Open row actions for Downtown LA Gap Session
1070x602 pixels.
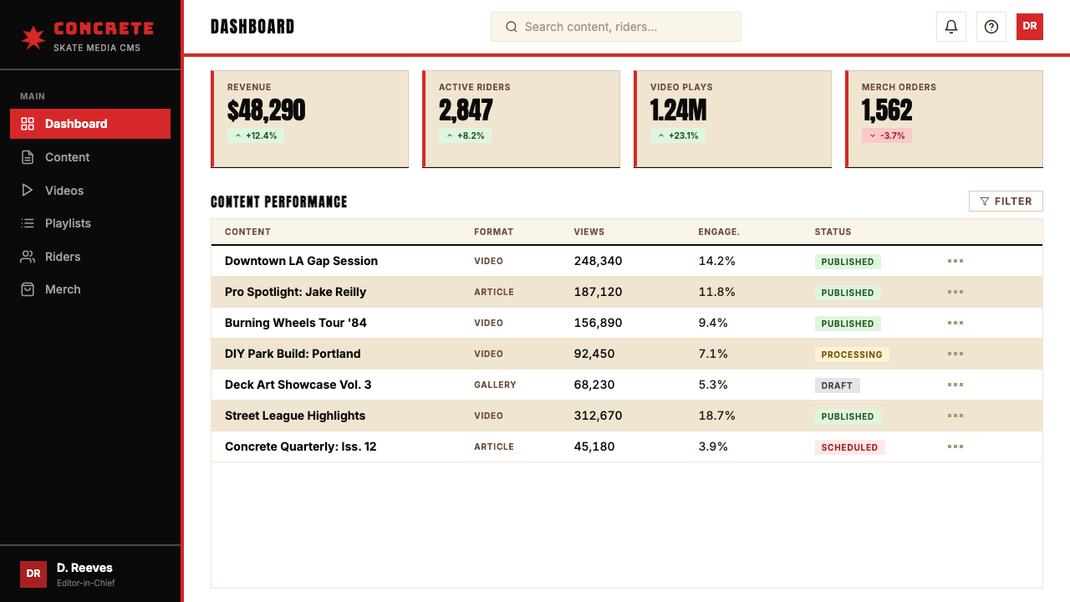(x=955, y=261)
